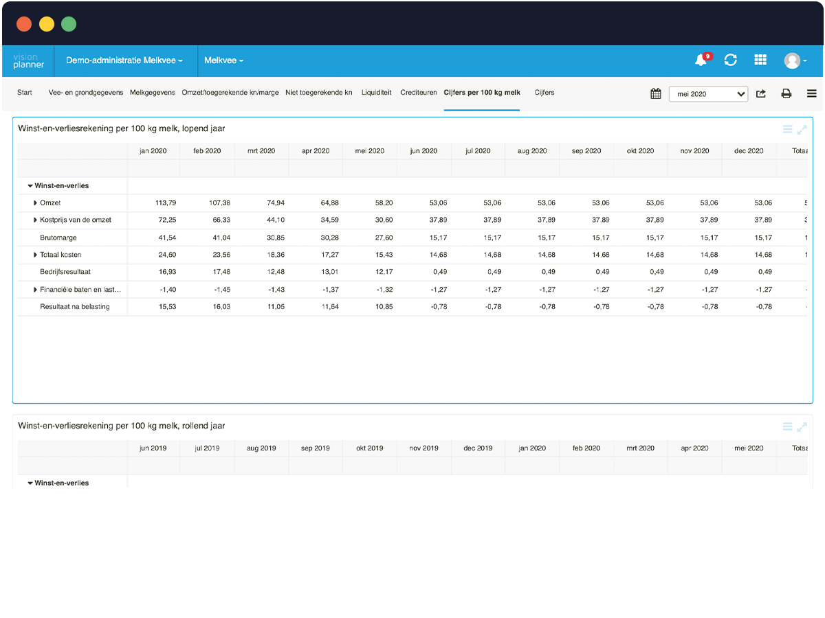
Task: Open the notifications bell with 9 alerts
Action: coord(702,60)
